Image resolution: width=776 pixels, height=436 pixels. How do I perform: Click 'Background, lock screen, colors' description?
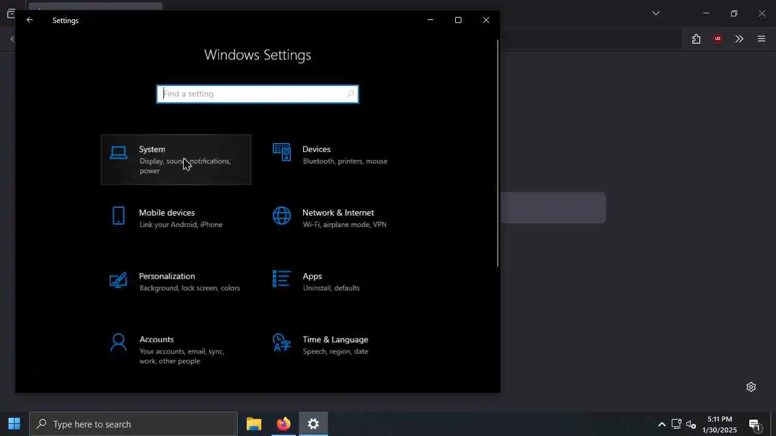(190, 288)
